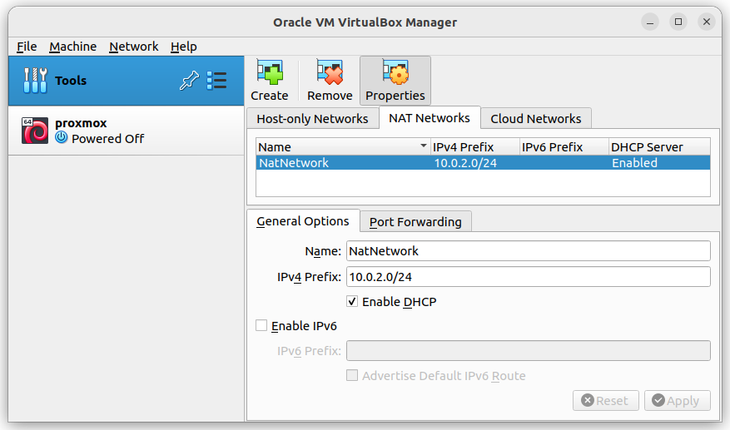Click the proxmox VM OS icon
This screenshot has width=730, height=430.
(35, 131)
